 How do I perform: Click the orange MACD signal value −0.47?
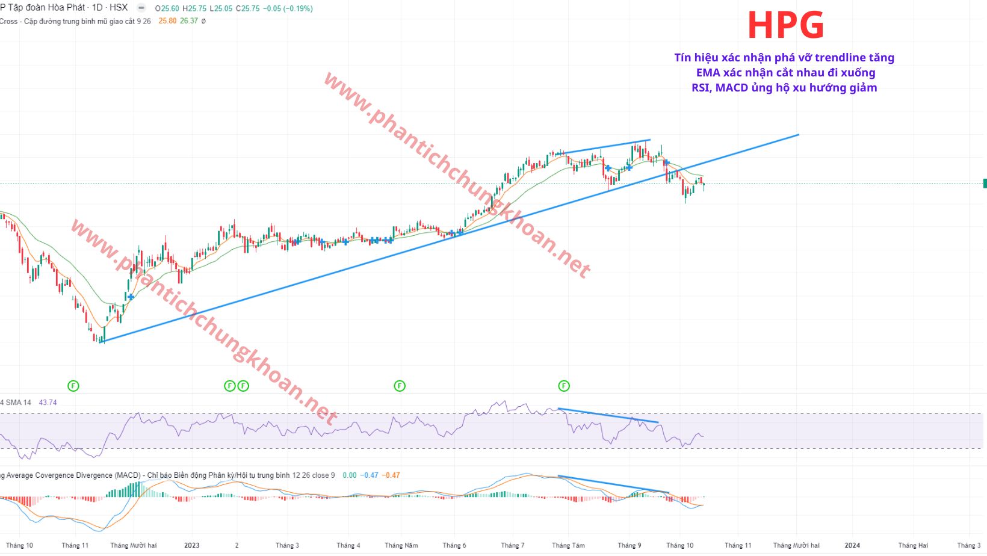(391, 475)
